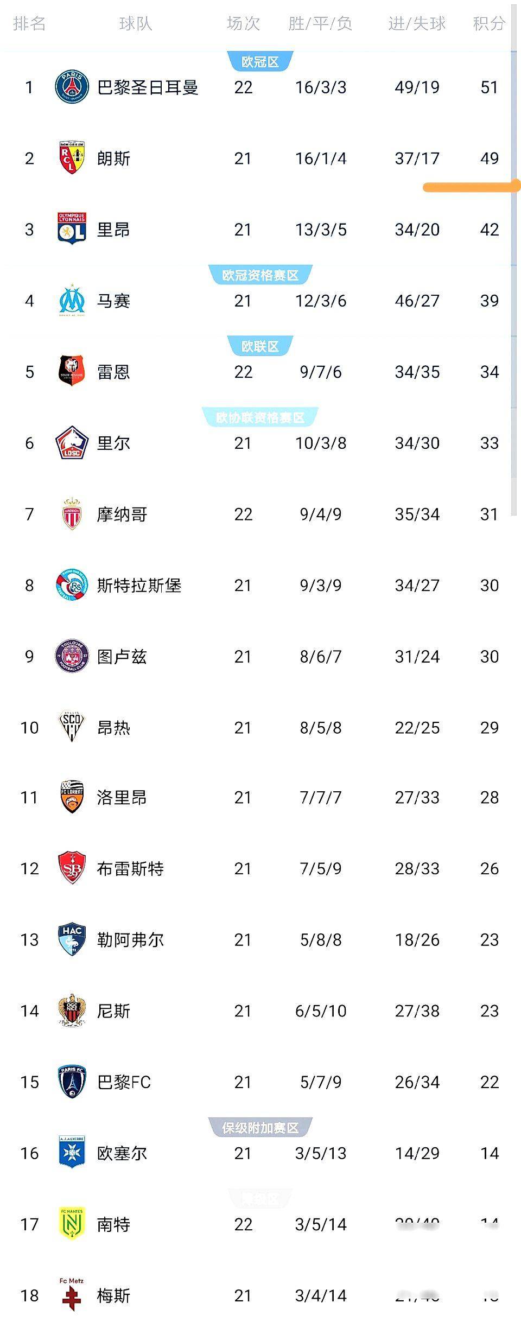Tap the Strasbourg club logo

(72, 585)
